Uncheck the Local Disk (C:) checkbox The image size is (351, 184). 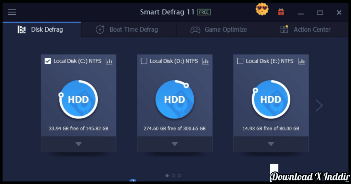pyautogui.click(x=48, y=61)
